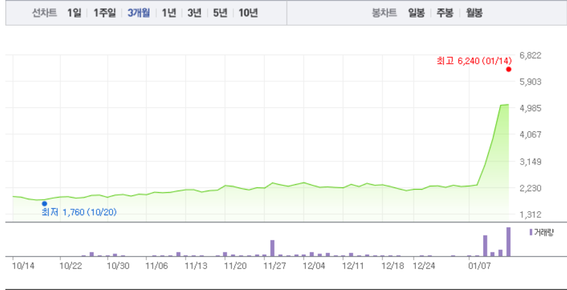This screenshot has height=290, width=567.
Task: Click the 1,312 y-axis value
Action: pos(530,215)
